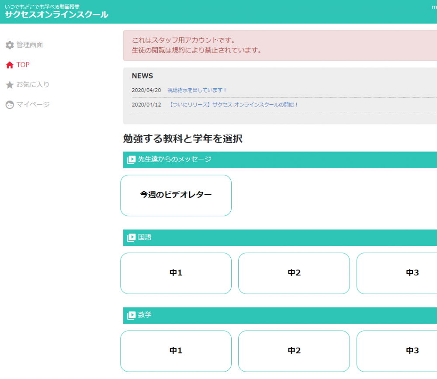Click the face icon beside マイページ
The image size is (437, 379).
click(10, 105)
